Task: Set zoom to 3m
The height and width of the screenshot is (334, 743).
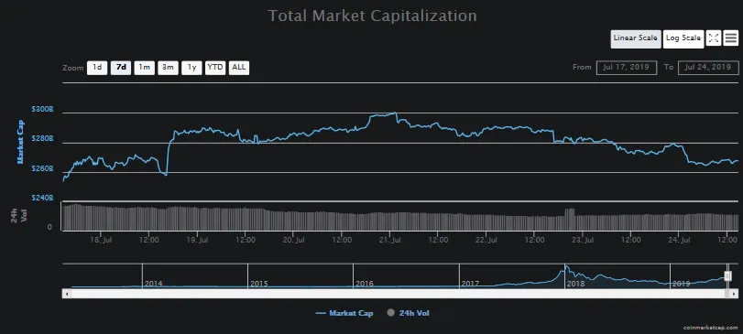Action: (168, 68)
